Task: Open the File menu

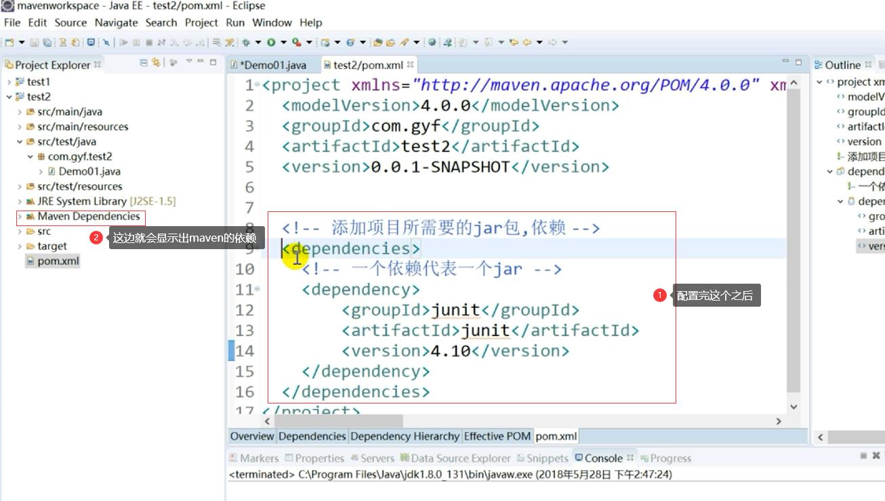Action: click(12, 22)
